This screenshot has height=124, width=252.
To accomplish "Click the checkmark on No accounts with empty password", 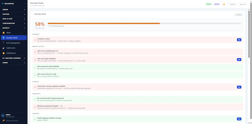I will (x=35, y=99).
